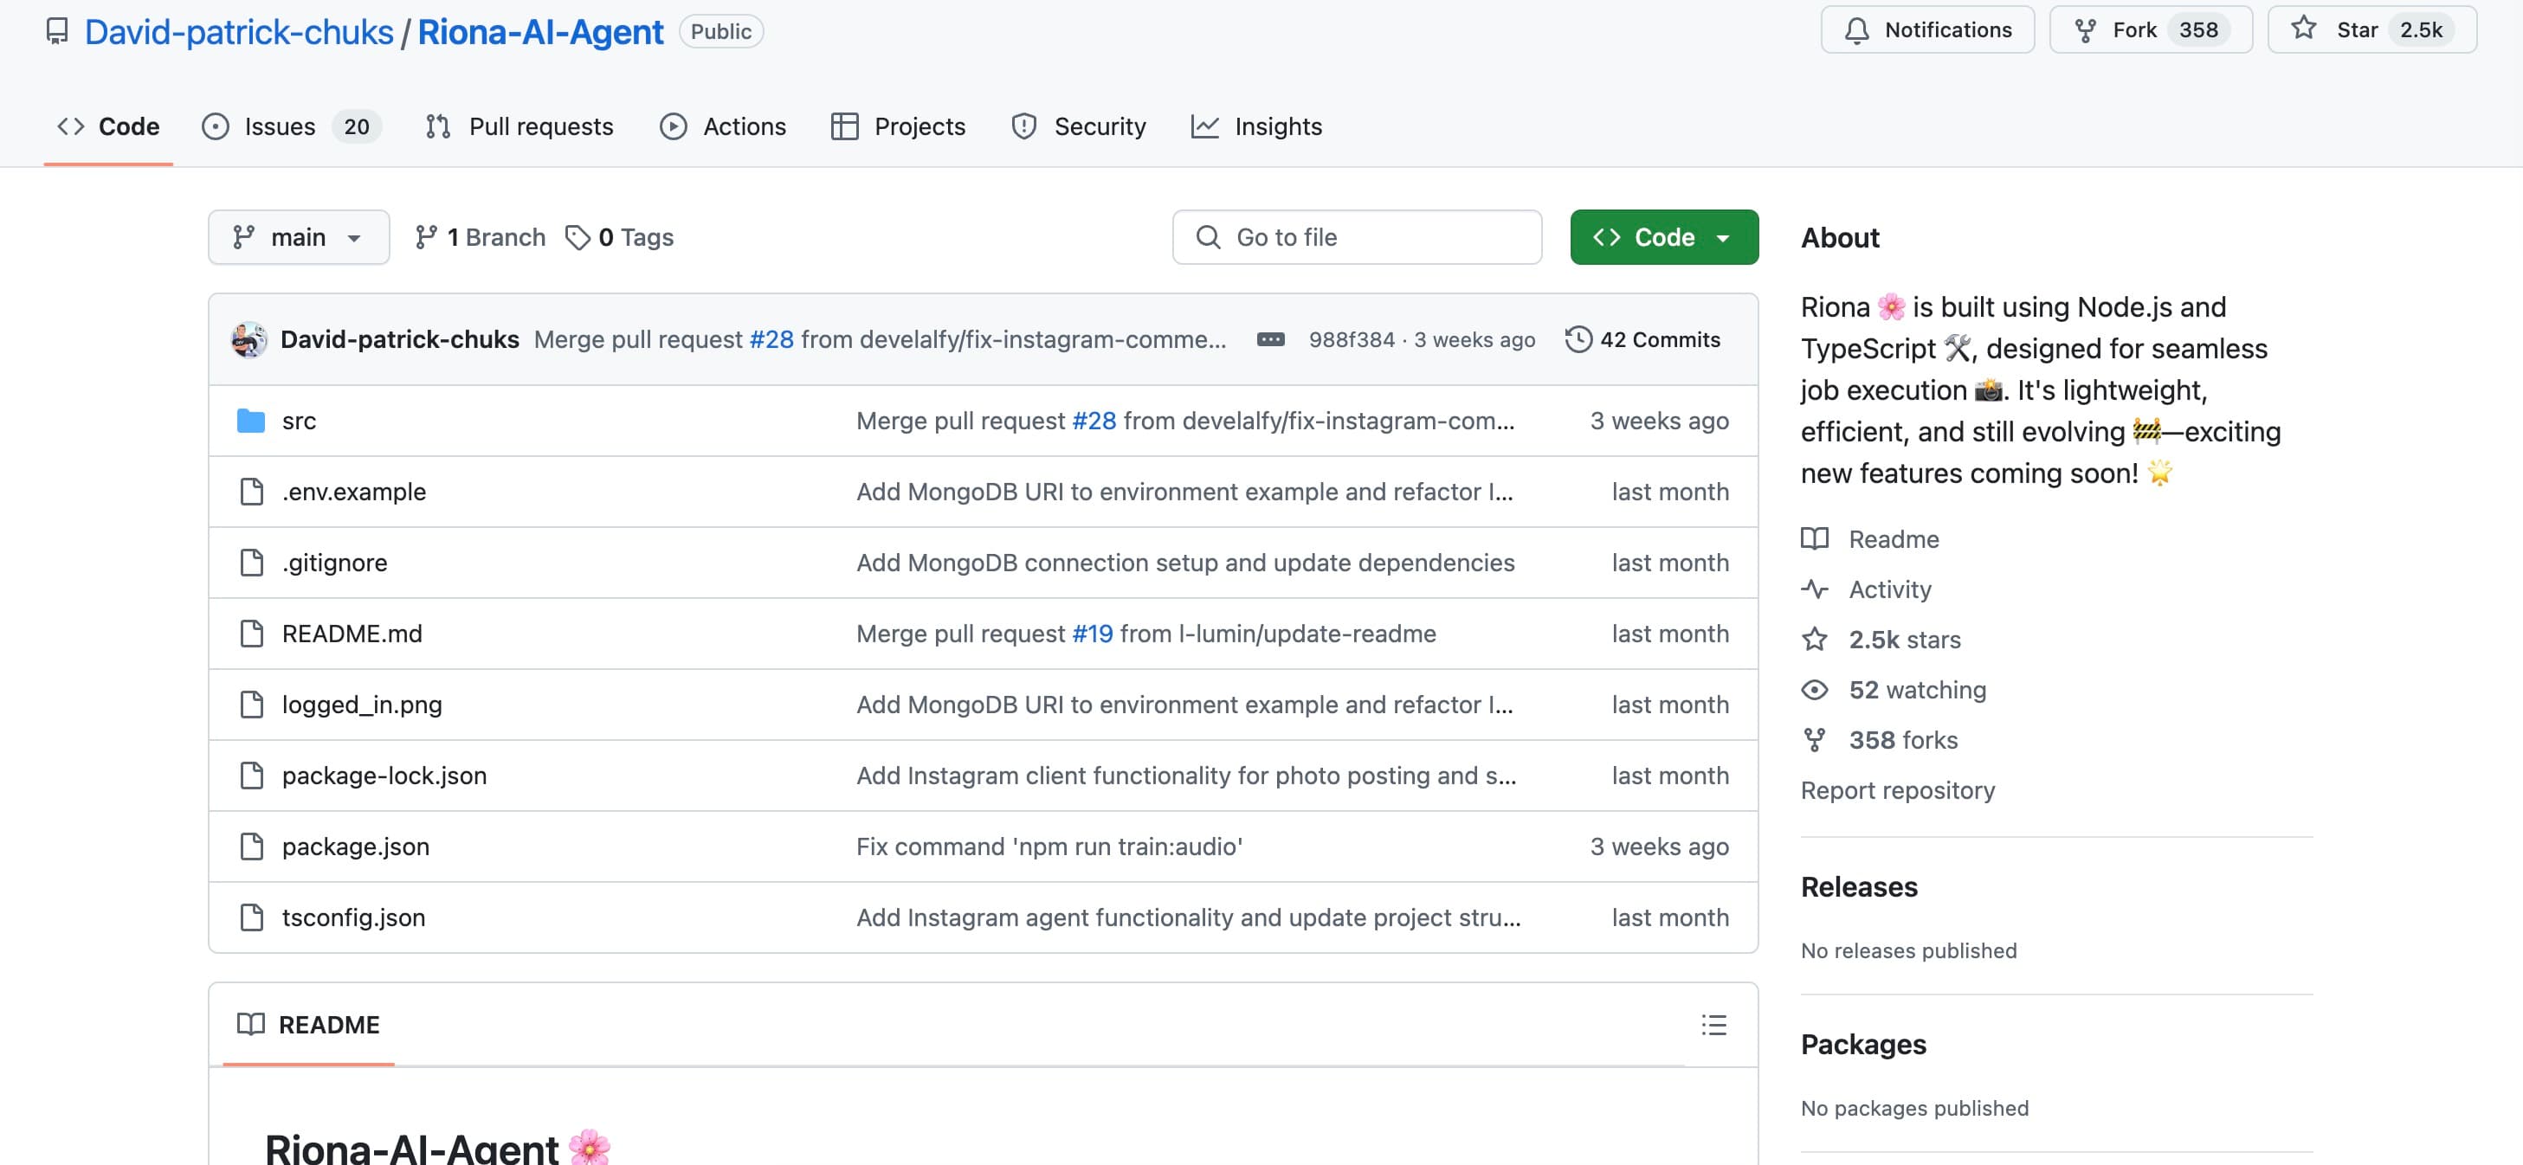Click the file icon for README.md
Viewport: 2523px width, 1165px height.
(252, 634)
